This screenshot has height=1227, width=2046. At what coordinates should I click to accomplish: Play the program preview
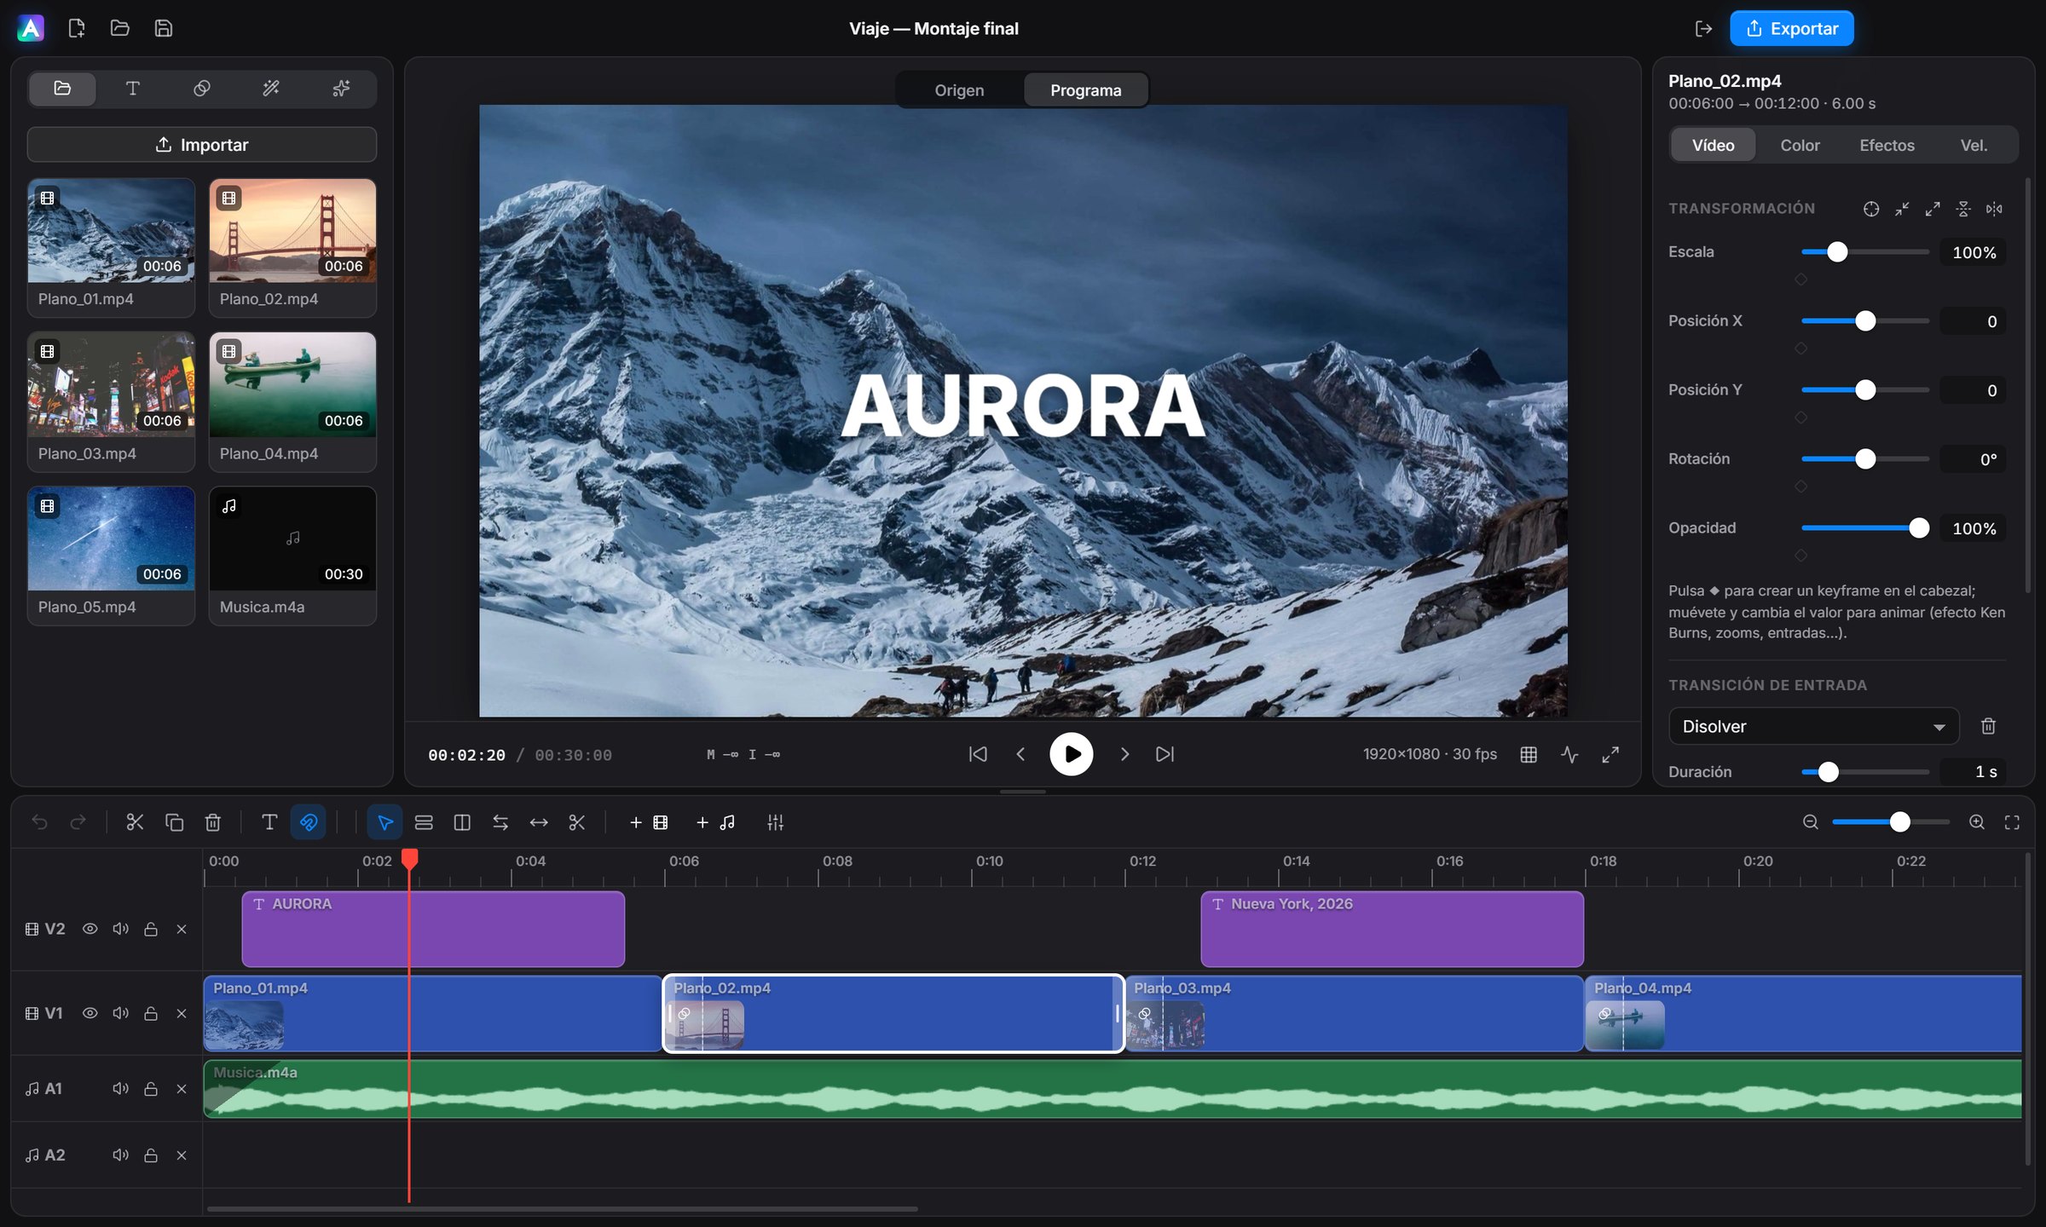coord(1072,754)
